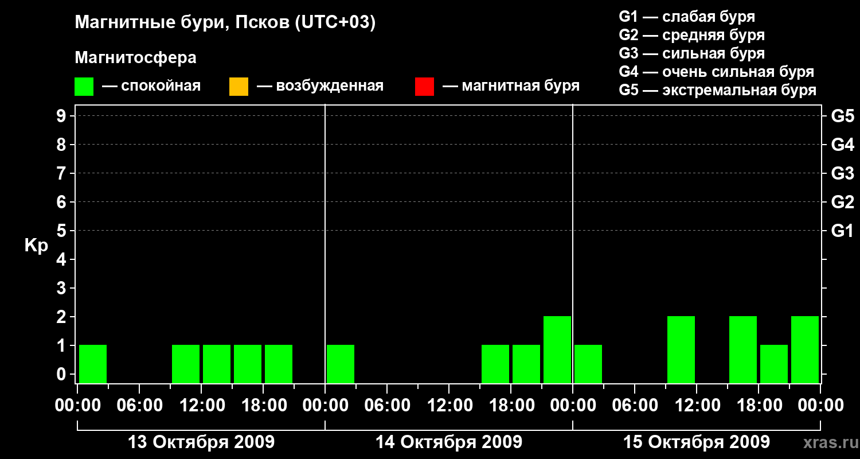Click the 18:00–21:00 bar on 14 October
The height and width of the screenshot is (459, 860).
click(x=526, y=364)
